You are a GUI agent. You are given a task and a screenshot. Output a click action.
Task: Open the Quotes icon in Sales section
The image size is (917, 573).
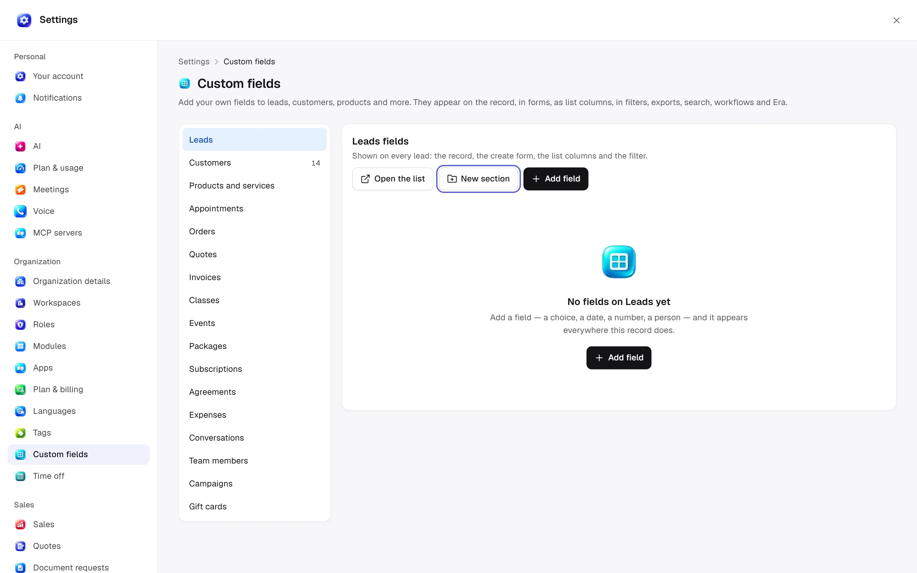coord(20,546)
